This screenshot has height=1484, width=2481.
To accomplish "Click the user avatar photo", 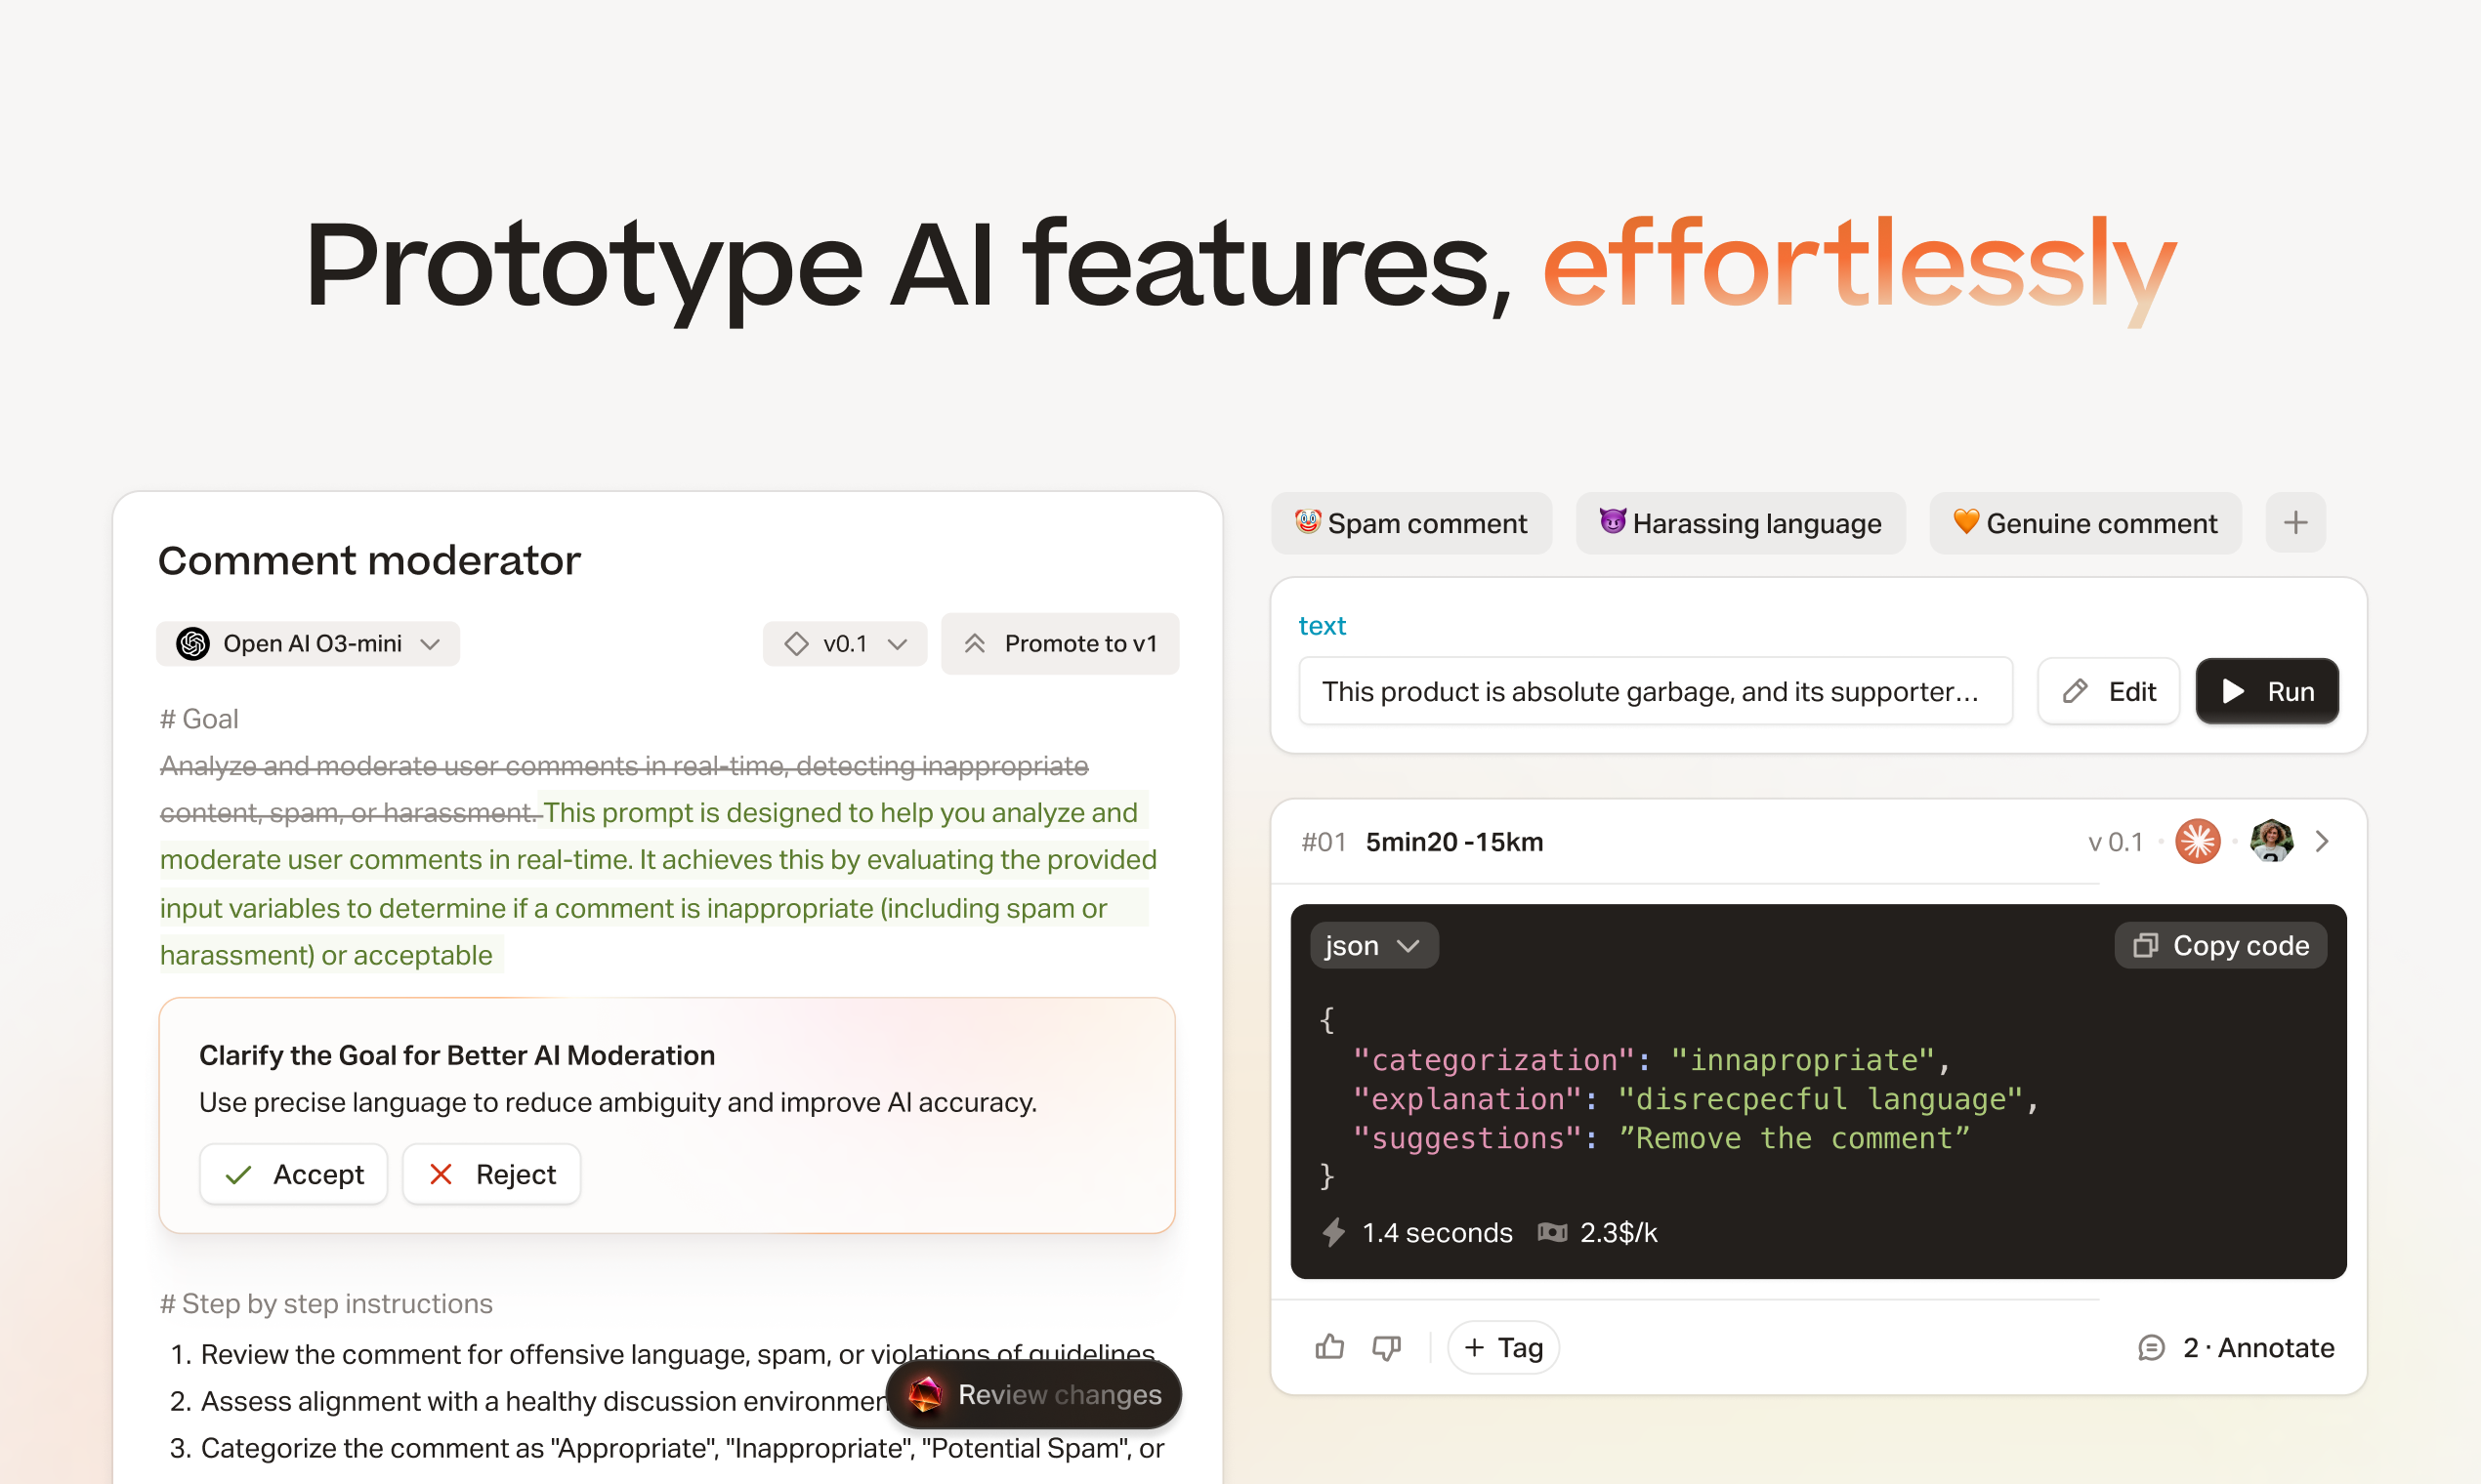I will [x=2271, y=841].
